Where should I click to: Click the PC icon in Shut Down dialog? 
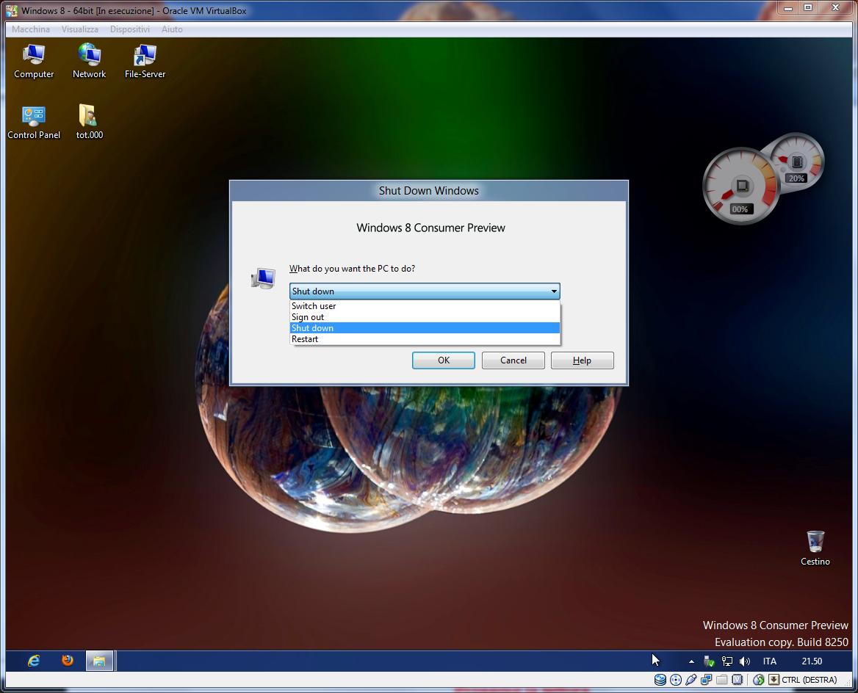coord(263,278)
